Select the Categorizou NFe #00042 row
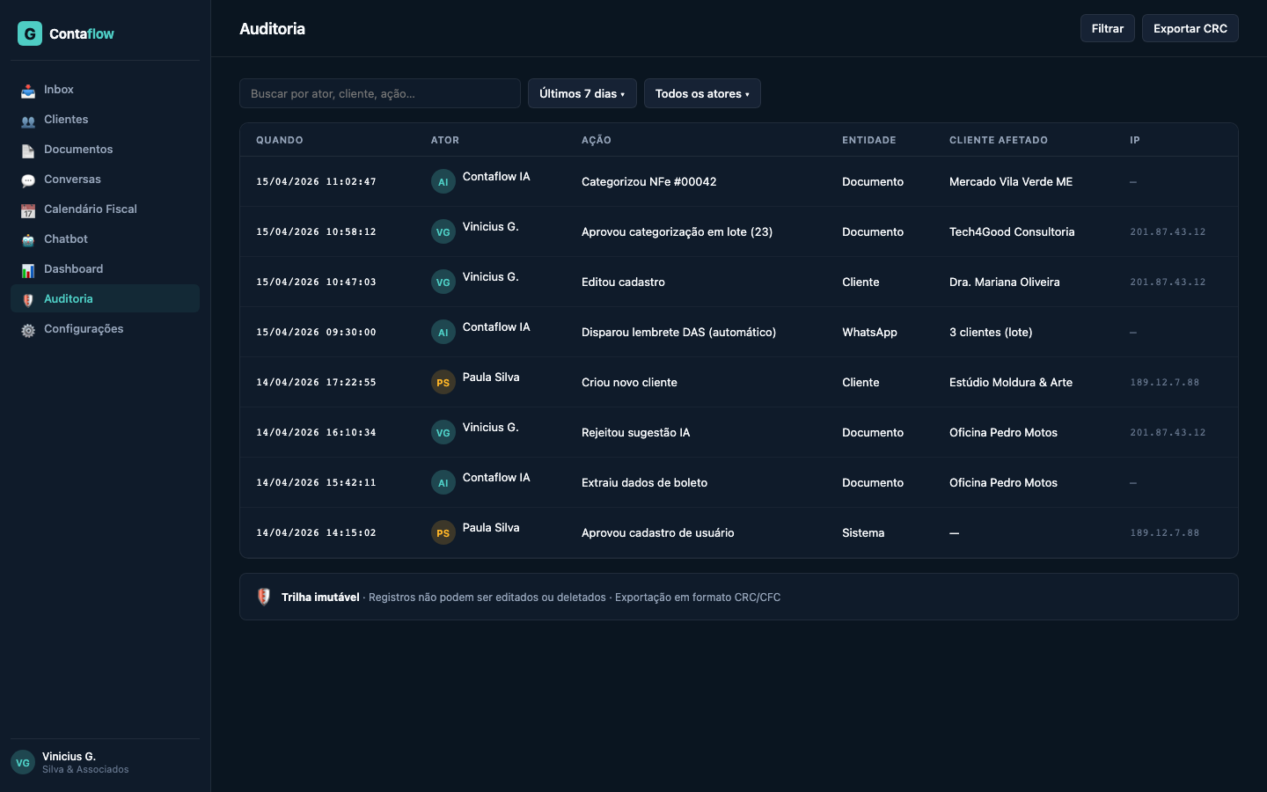 pos(648,182)
